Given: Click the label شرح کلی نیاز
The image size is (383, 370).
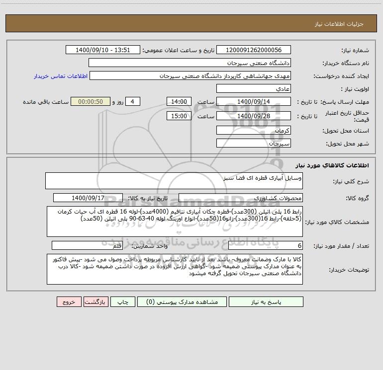Looking at the screenshot, I should [351, 181].
